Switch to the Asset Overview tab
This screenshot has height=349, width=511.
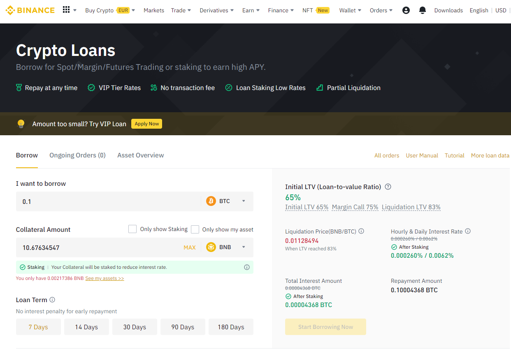click(140, 155)
